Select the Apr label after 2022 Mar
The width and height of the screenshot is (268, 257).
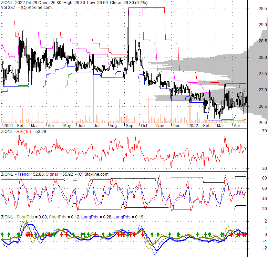coord(237,126)
